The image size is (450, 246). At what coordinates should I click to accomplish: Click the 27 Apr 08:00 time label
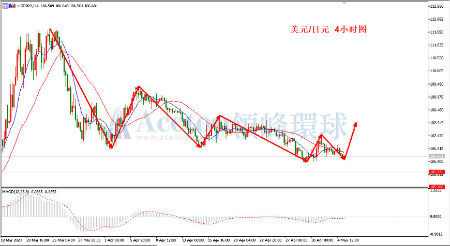pyautogui.click(x=296, y=240)
